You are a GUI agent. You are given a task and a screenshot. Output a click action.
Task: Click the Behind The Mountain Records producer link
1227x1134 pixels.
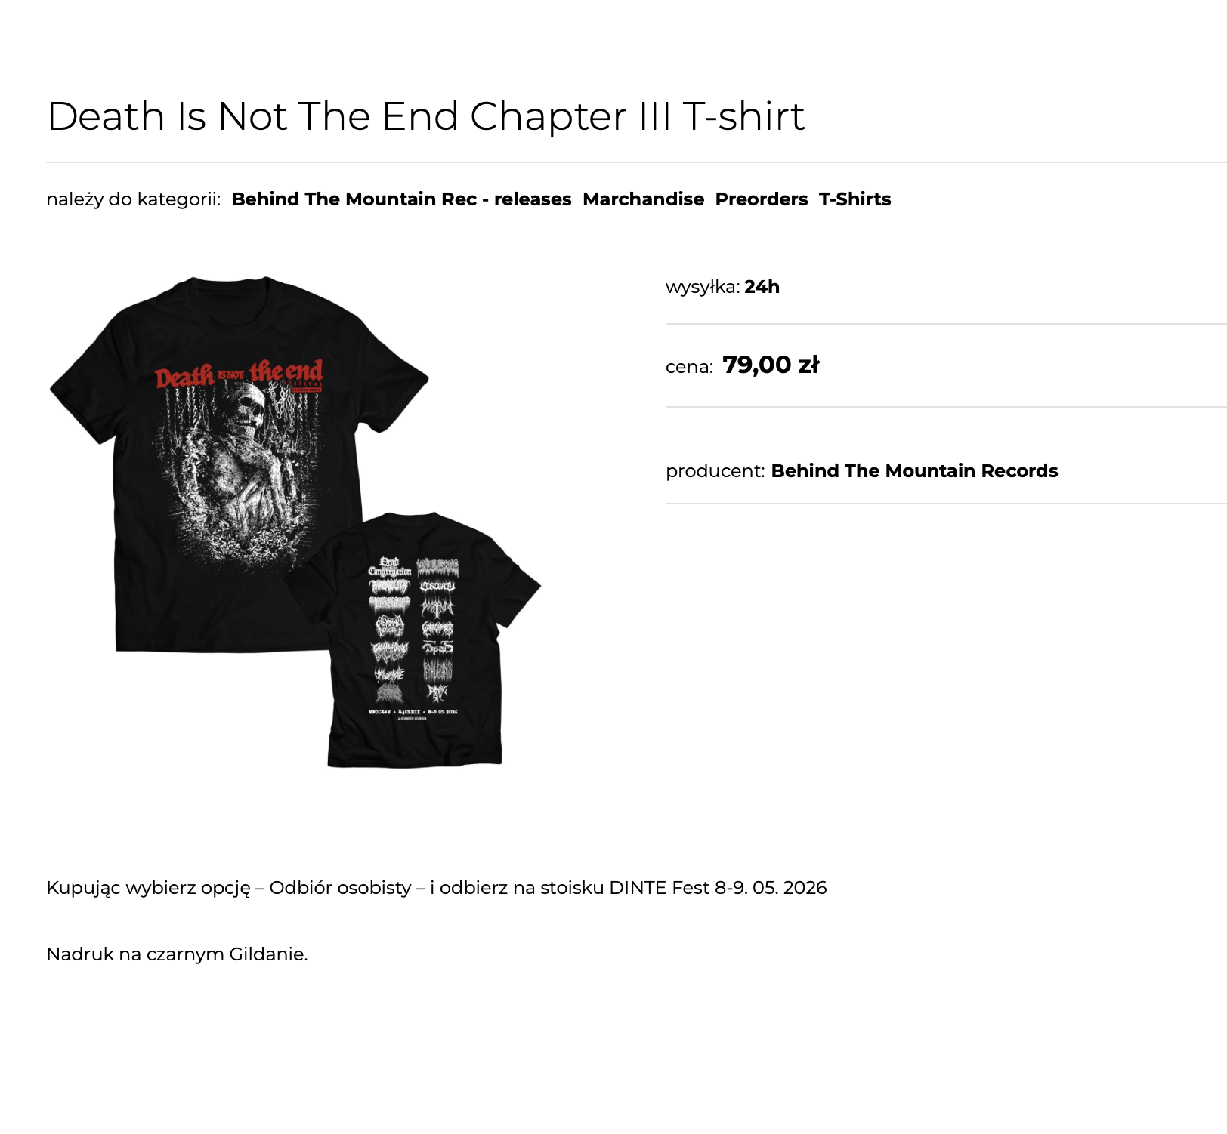click(914, 471)
